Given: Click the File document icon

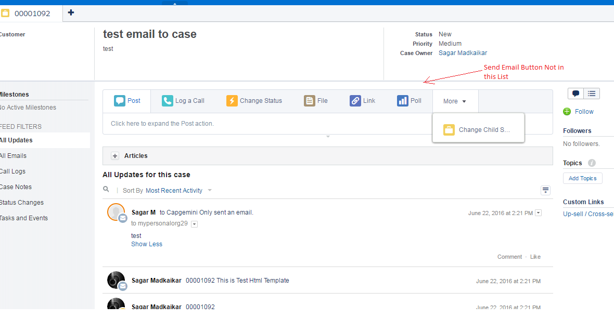Looking at the screenshot, I should coord(310,101).
